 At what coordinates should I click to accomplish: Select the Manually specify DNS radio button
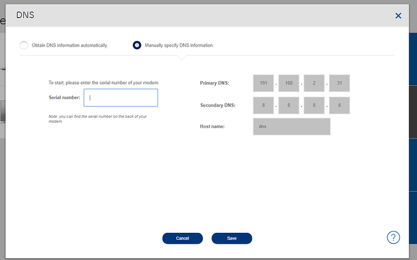(137, 45)
